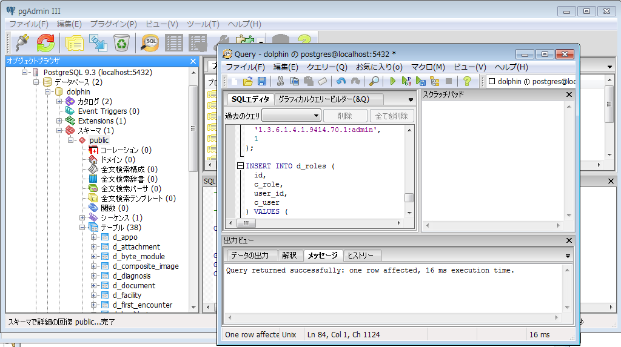Click the Explain query icon

click(x=435, y=82)
